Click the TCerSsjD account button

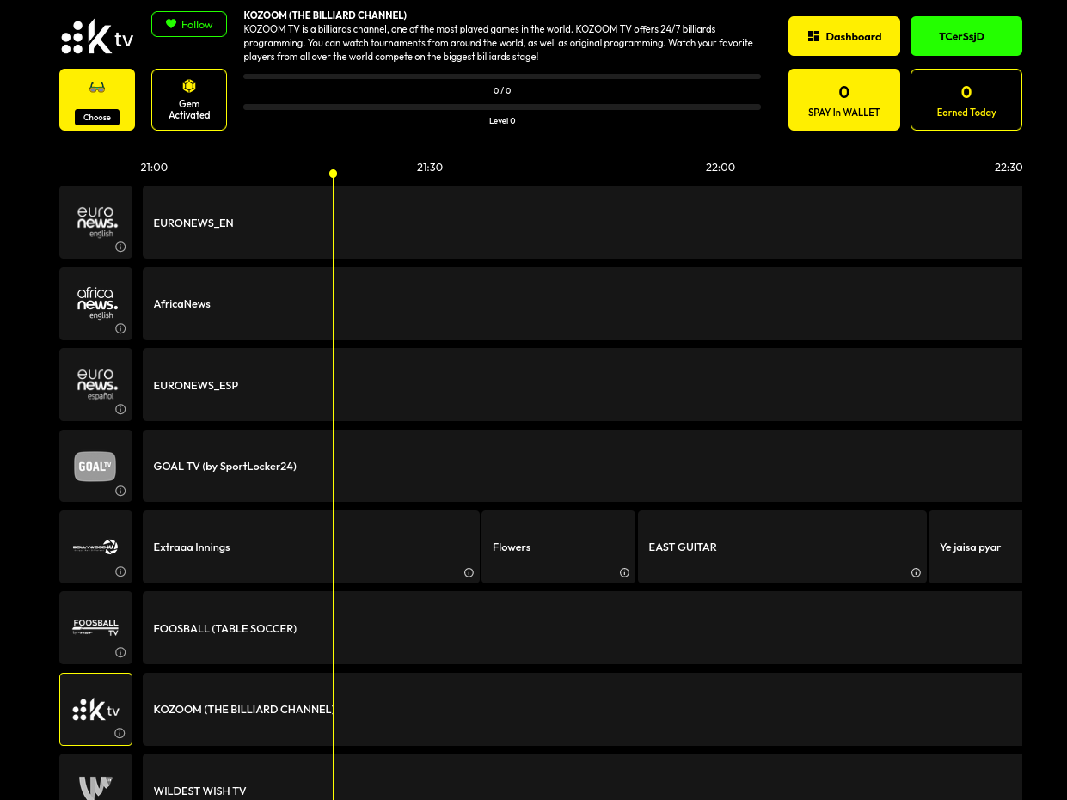(966, 36)
